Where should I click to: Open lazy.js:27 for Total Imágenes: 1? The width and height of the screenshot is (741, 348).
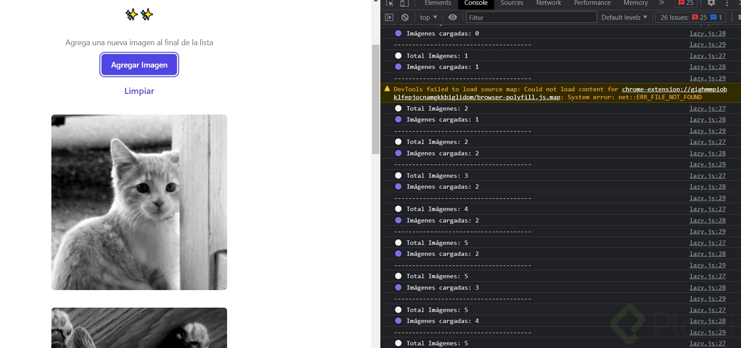[707, 56]
